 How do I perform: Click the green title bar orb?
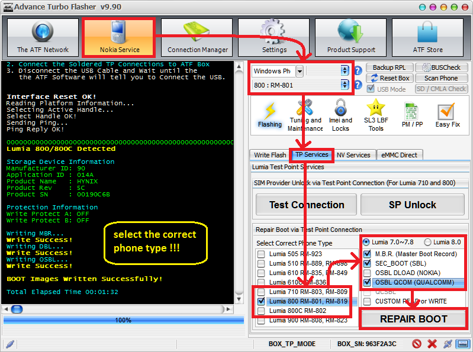coord(454,7)
